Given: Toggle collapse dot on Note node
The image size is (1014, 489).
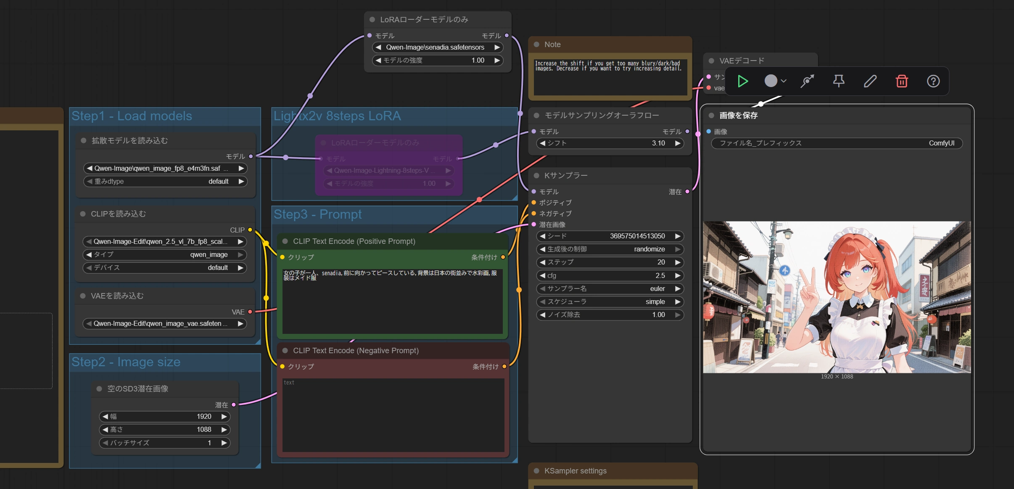Looking at the screenshot, I should coord(536,45).
